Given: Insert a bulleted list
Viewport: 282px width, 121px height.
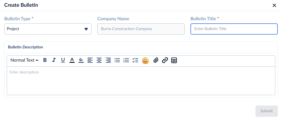Looking at the screenshot, I should (117, 60).
